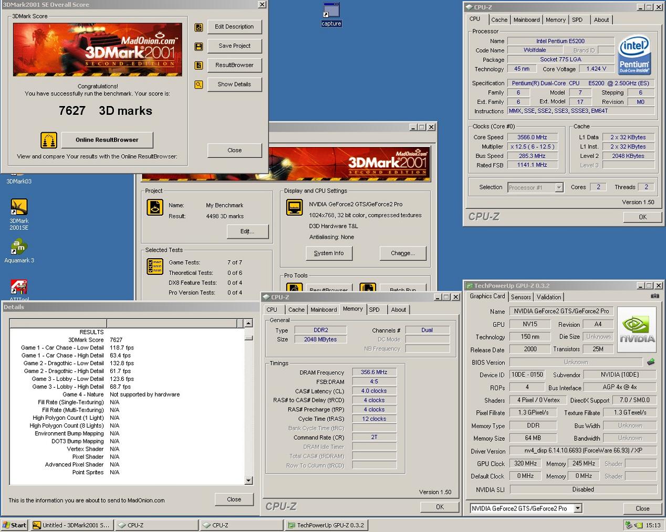Click the Game 4 - Nature result row

(127, 395)
